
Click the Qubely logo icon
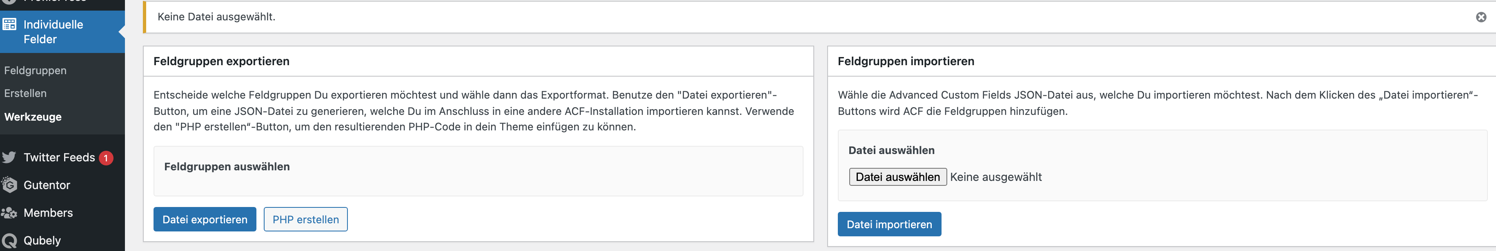pos(9,240)
